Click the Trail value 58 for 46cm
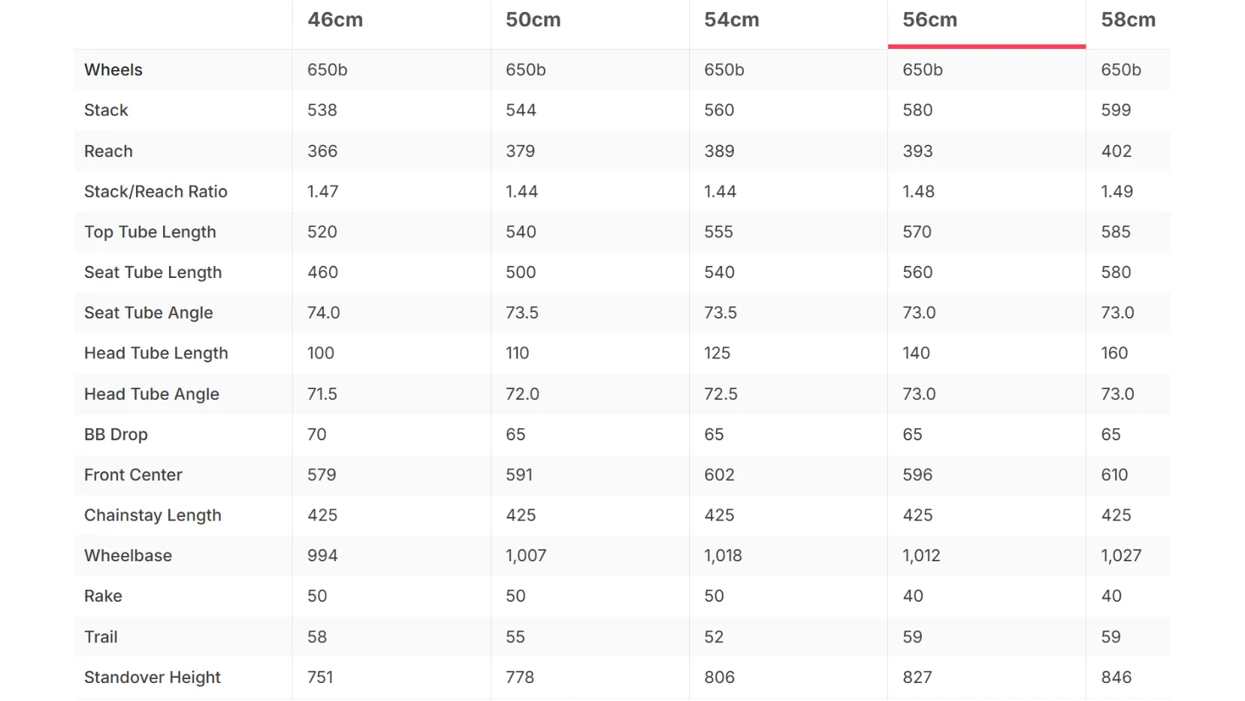The width and height of the screenshot is (1245, 701). pos(317,637)
